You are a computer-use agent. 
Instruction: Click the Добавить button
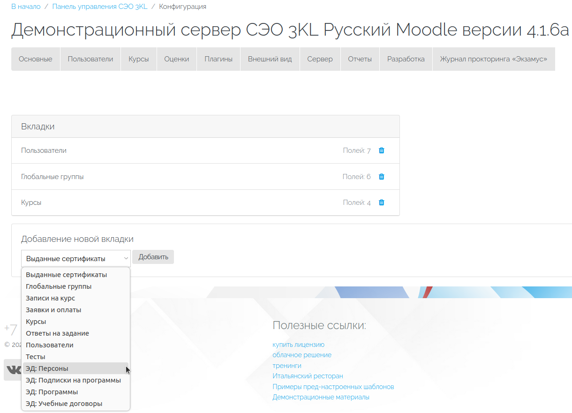click(153, 257)
